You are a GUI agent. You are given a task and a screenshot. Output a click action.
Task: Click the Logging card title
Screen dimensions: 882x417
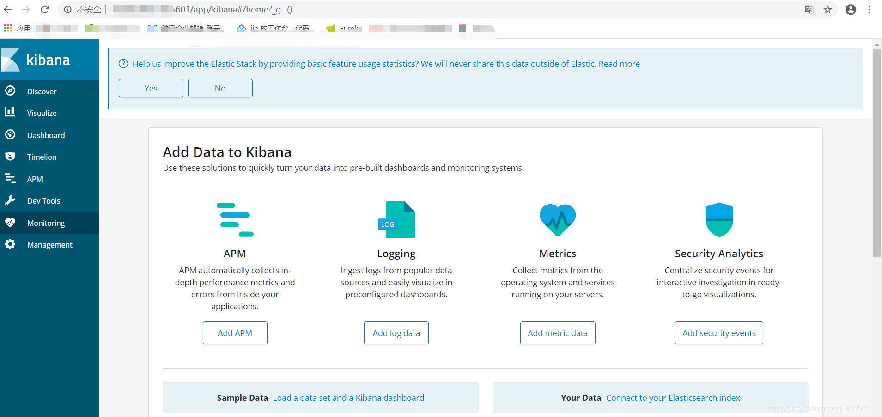click(396, 254)
